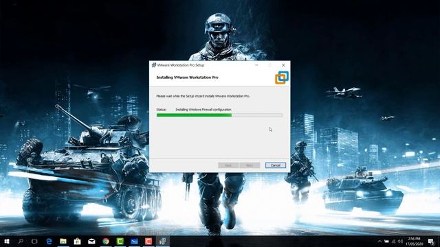Viewport: 440px width, 247px height.
Task: Open Task View from the taskbar
Action: (34, 241)
